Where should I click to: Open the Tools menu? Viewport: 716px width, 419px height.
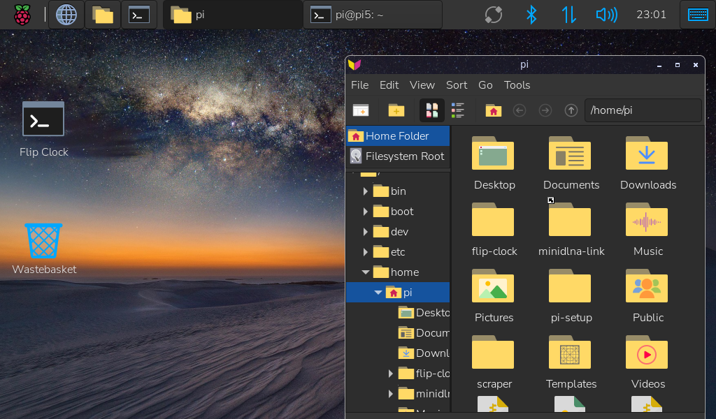tap(517, 85)
